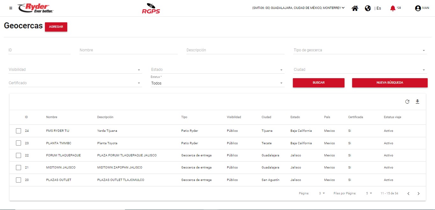Tick the PLAZAS OUTLET row checkbox
The width and height of the screenshot is (435, 210).
point(18,180)
